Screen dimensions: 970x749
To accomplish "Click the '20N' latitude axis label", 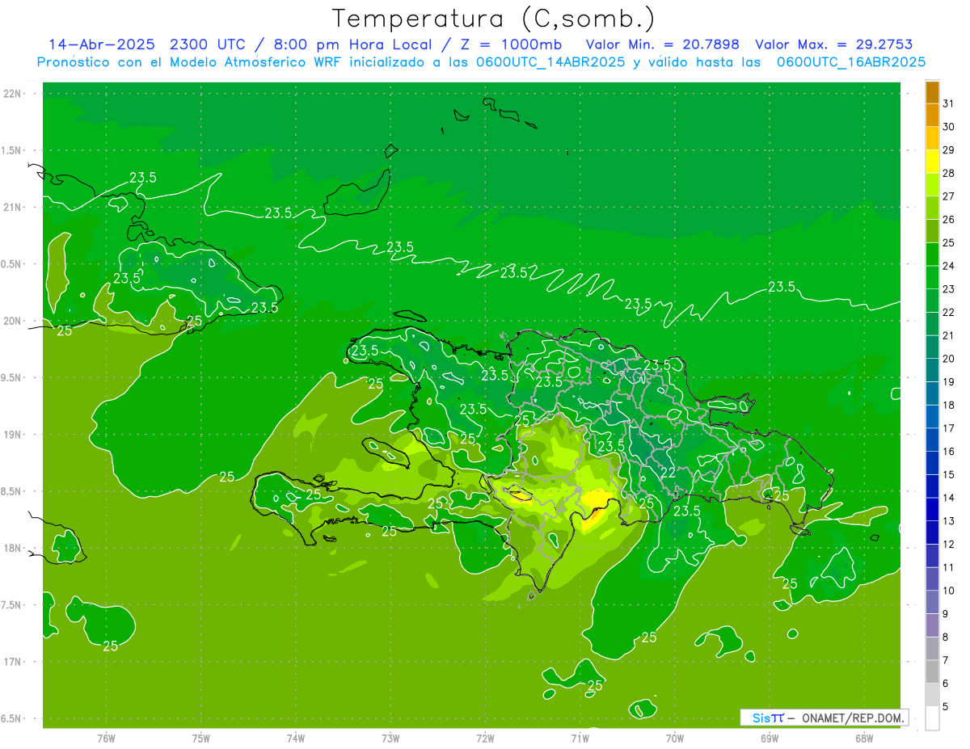I will click(12, 321).
